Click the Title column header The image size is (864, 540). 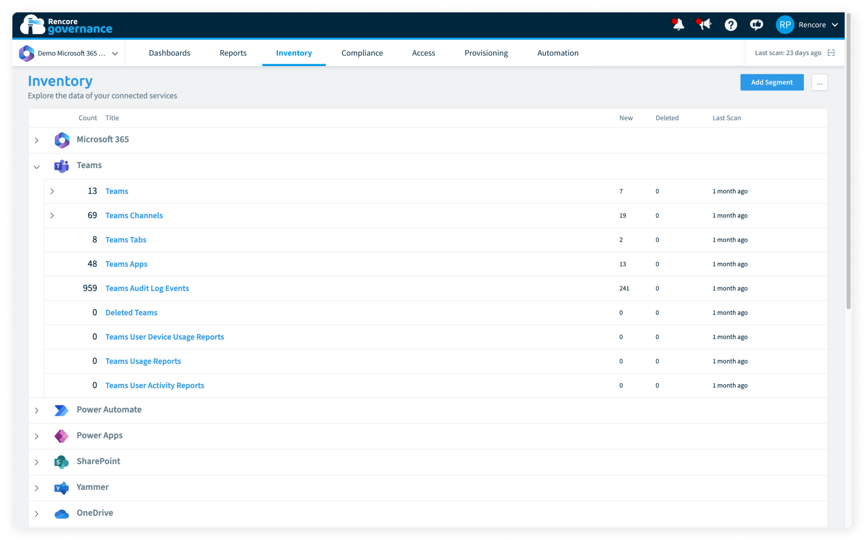tap(112, 118)
